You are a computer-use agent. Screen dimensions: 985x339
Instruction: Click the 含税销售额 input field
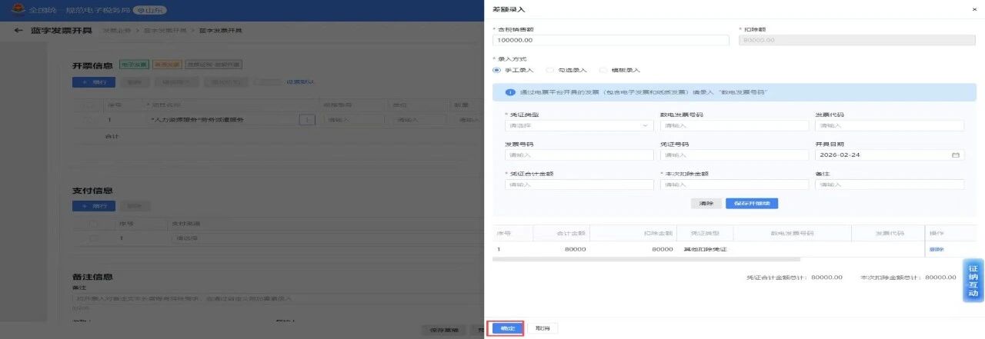coord(611,41)
